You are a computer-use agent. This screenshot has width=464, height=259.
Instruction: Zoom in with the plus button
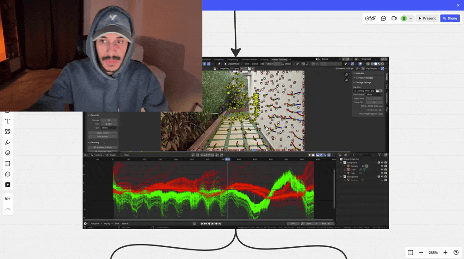(445, 252)
